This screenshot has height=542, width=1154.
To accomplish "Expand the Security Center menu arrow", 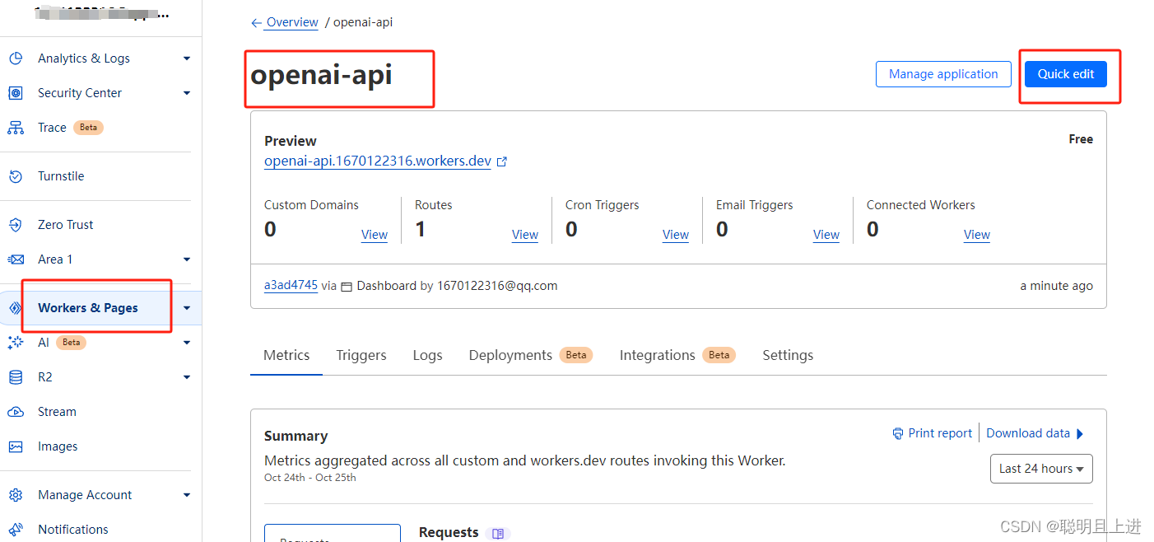I will (x=187, y=93).
